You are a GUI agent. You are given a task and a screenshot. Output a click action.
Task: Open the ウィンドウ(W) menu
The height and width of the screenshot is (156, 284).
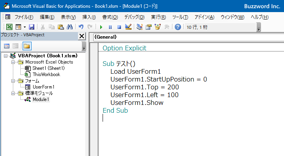point(233,17)
